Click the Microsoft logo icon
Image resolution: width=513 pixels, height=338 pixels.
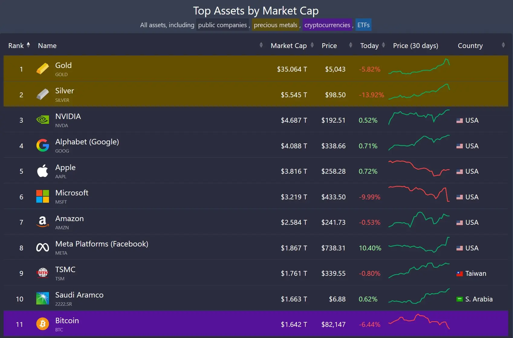[43, 197]
